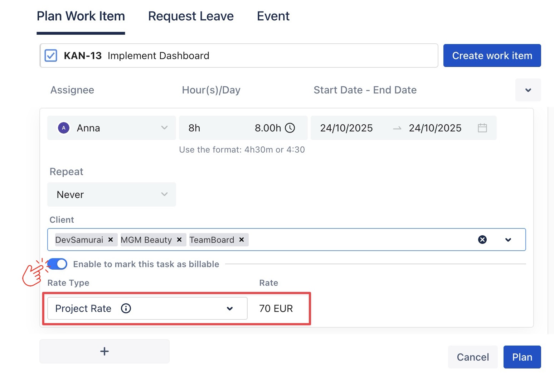The height and width of the screenshot is (376, 554).
Task: Collapse the row using header chevron button
Action: [528, 90]
